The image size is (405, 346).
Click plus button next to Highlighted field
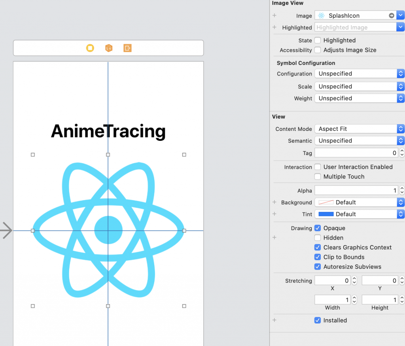274,27
